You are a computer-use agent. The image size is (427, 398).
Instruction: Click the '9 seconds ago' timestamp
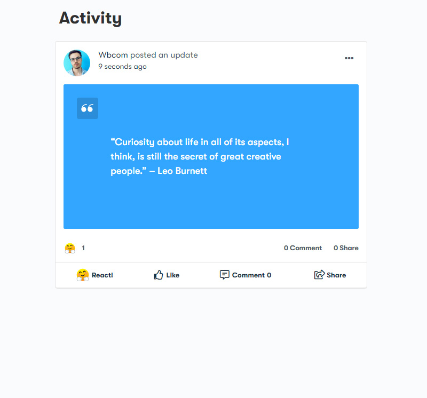123,67
